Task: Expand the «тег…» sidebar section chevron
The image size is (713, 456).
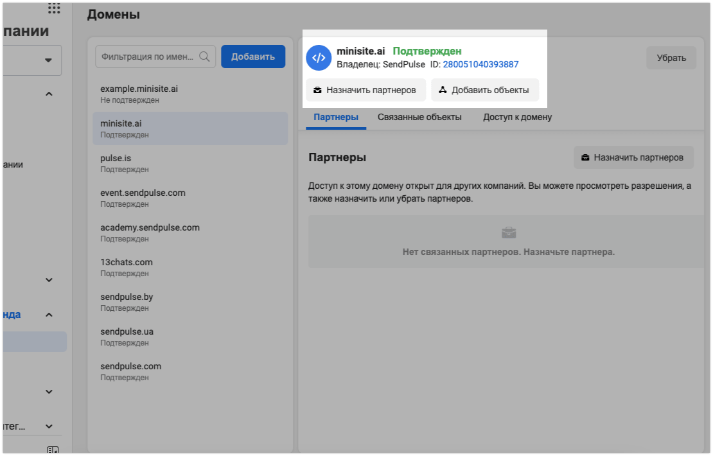Action: 49,426
